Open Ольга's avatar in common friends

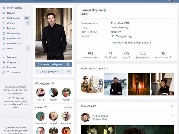pos(41,92)
